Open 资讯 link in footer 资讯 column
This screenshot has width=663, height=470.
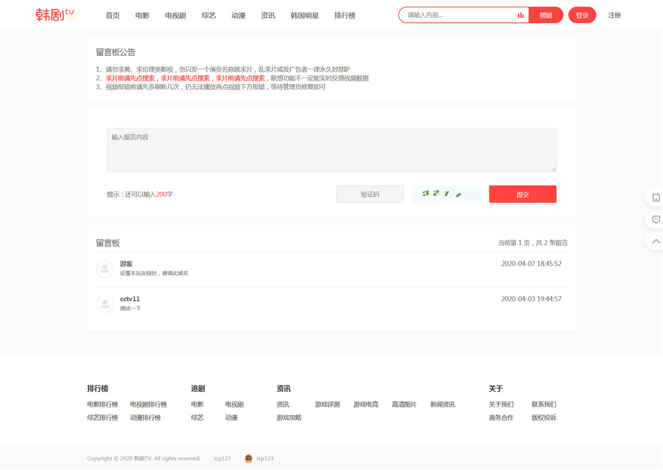283,405
